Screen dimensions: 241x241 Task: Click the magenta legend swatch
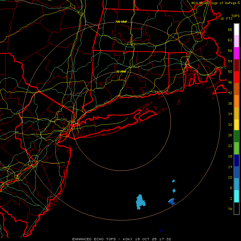236,53
